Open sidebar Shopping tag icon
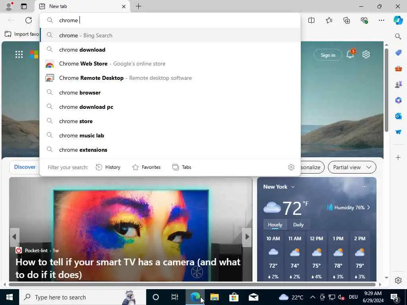The image size is (407, 305). pos(398,53)
